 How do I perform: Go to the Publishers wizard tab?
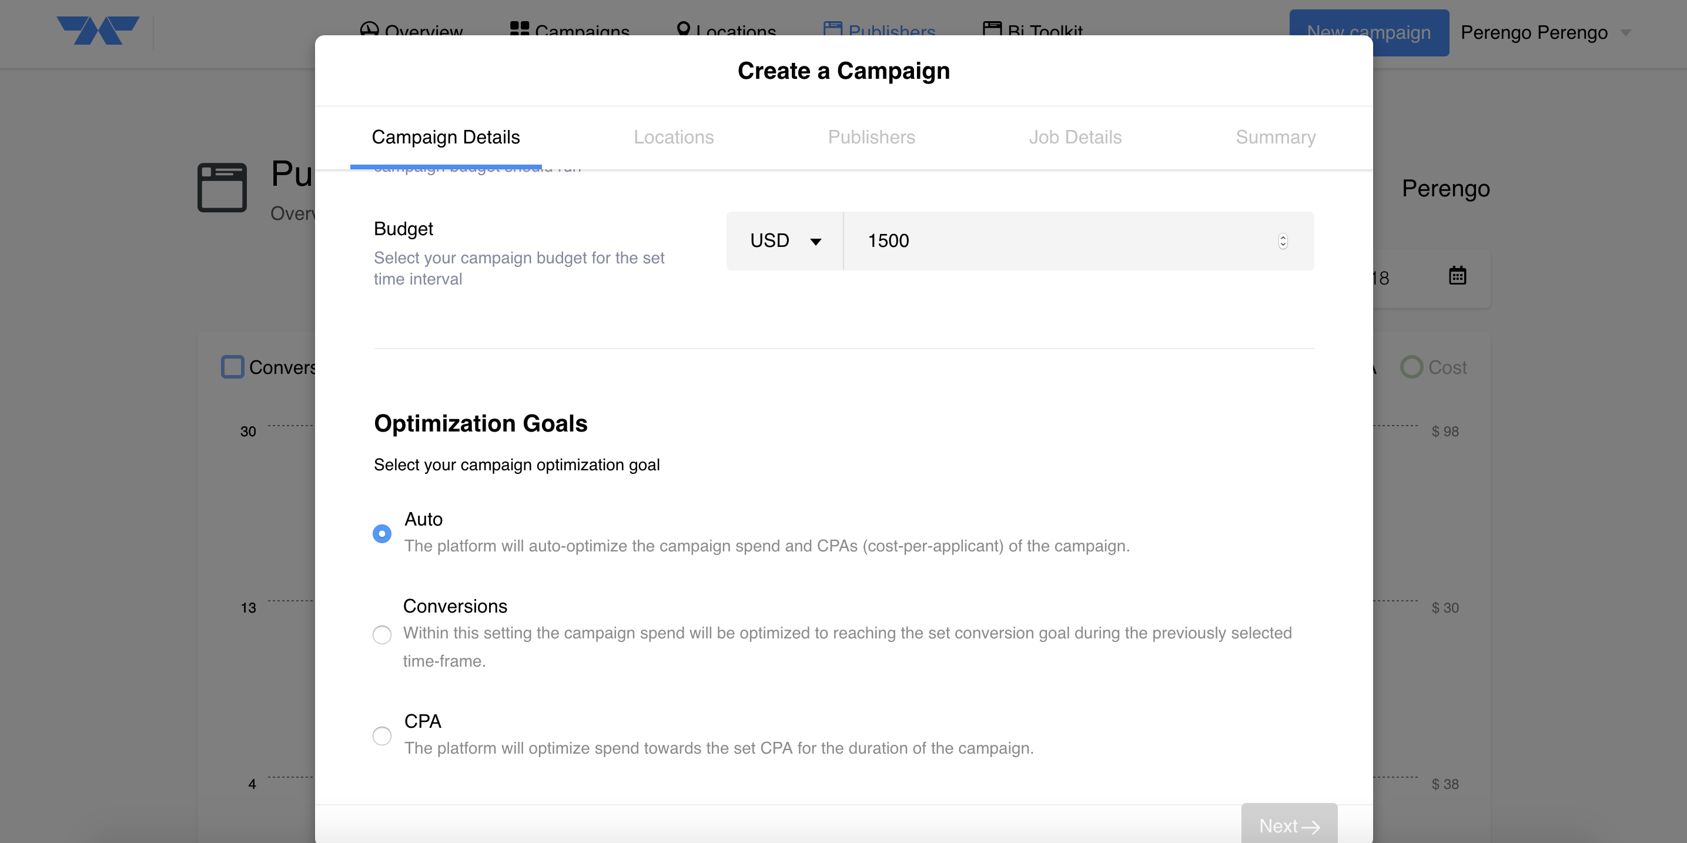point(871,137)
